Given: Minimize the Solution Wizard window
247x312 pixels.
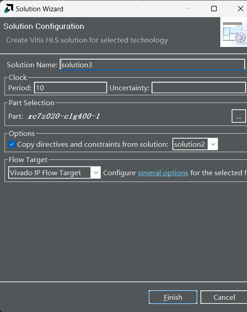Looking at the screenshot, I should [x=188, y=9].
